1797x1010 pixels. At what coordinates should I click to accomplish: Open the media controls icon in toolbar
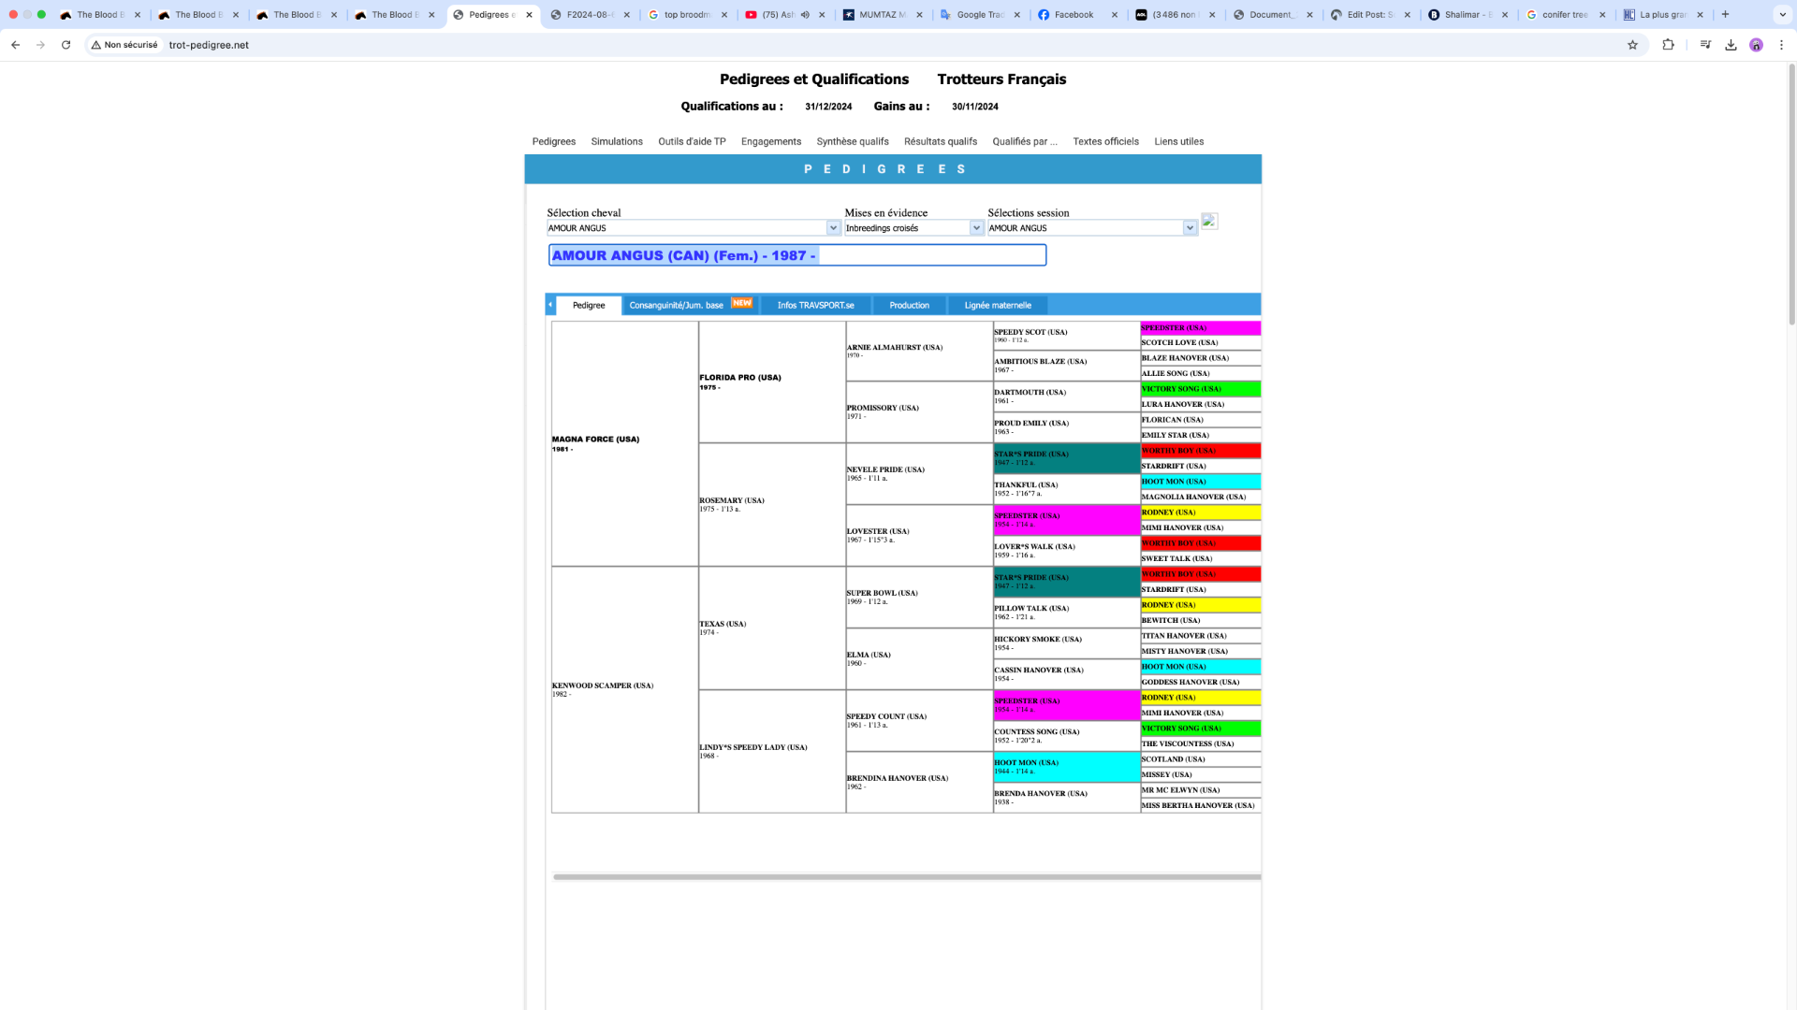1705,45
